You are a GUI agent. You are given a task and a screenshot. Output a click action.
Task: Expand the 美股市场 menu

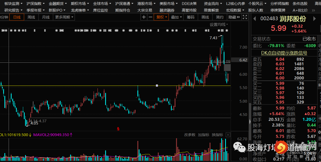coord(169,4)
